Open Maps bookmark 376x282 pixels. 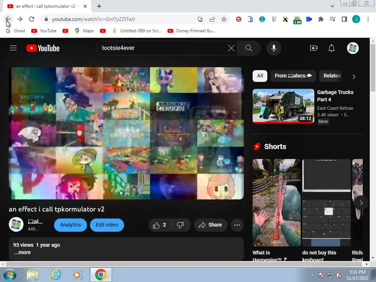click(x=84, y=31)
